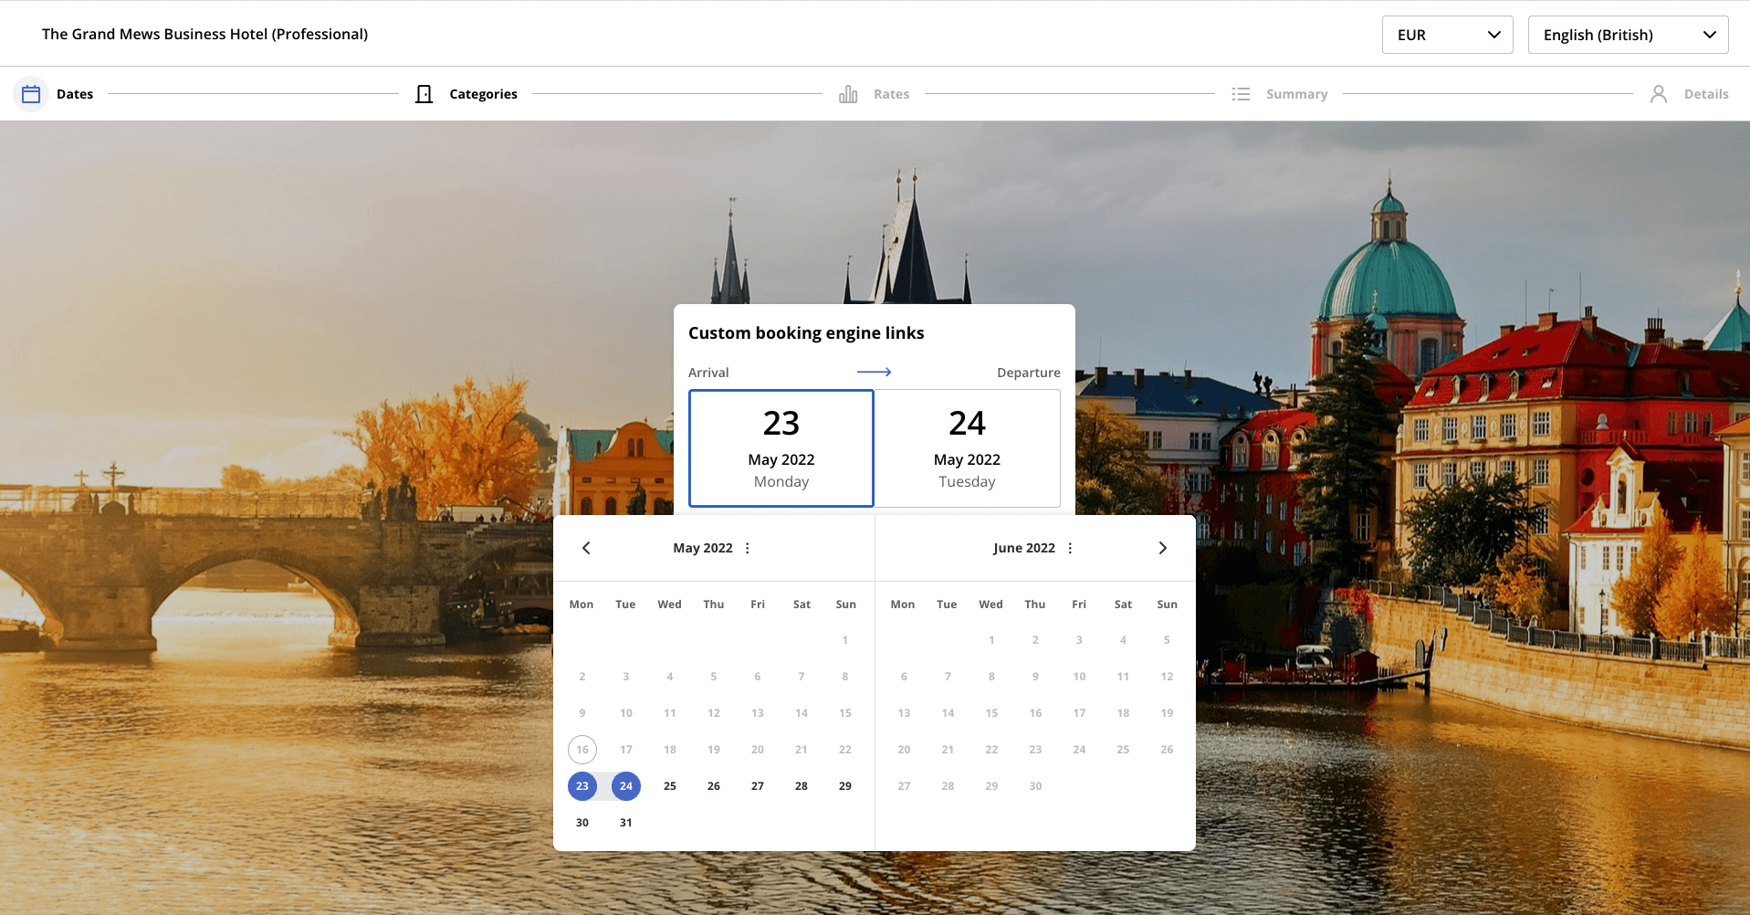The width and height of the screenshot is (1750, 915).
Task: Click highlighted May 23 arrival date
Action: (x=582, y=786)
